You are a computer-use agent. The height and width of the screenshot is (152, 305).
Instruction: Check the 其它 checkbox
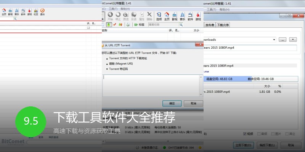pos(287,134)
